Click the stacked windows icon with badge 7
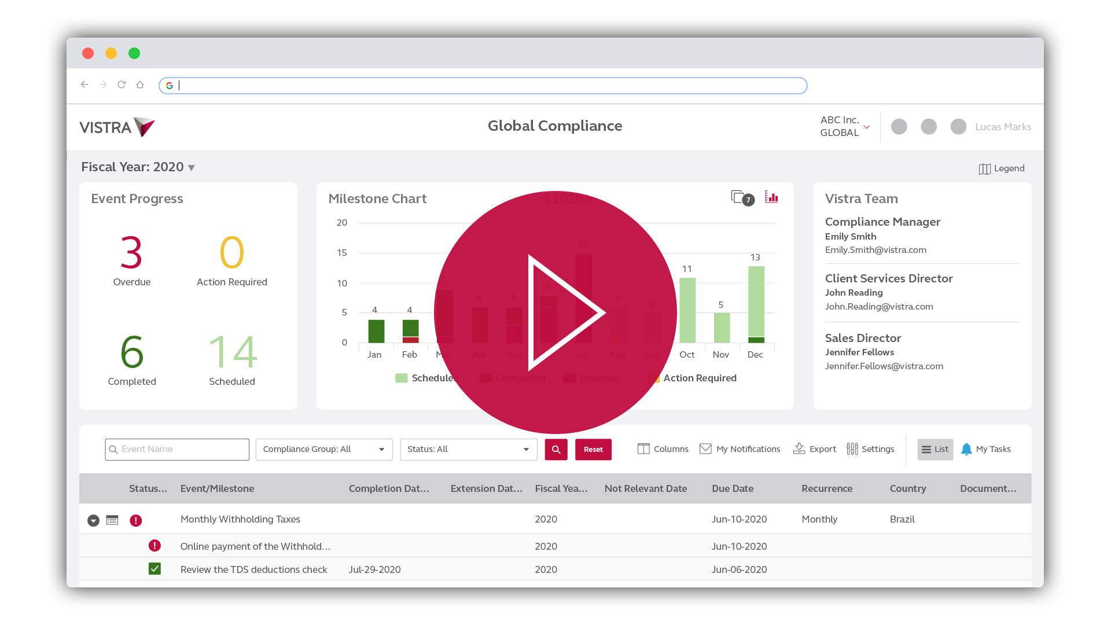The height and width of the screenshot is (625, 1111). coord(742,198)
